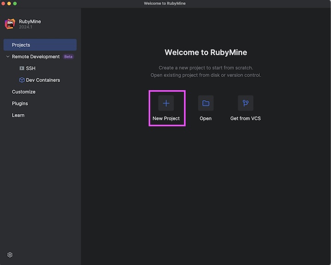Screen dimensions: 331x265
Task: Click the Open folder icon
Action: click(205, 103)
